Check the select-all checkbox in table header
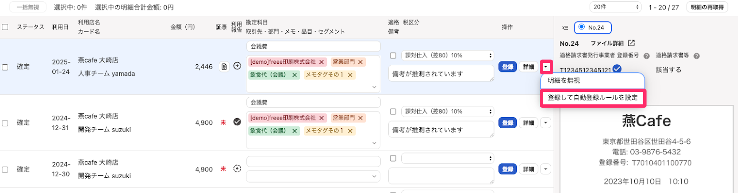The image size is (738, 193). click(5, 27)
